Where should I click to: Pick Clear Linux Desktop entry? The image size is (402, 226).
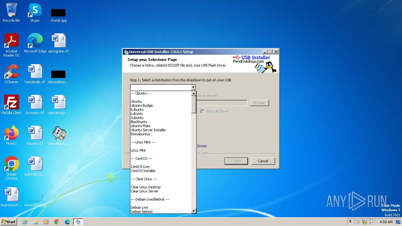[x=161, y=187]
